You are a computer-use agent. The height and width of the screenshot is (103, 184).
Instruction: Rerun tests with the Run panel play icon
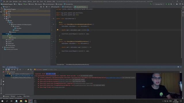tap(3, 70)
